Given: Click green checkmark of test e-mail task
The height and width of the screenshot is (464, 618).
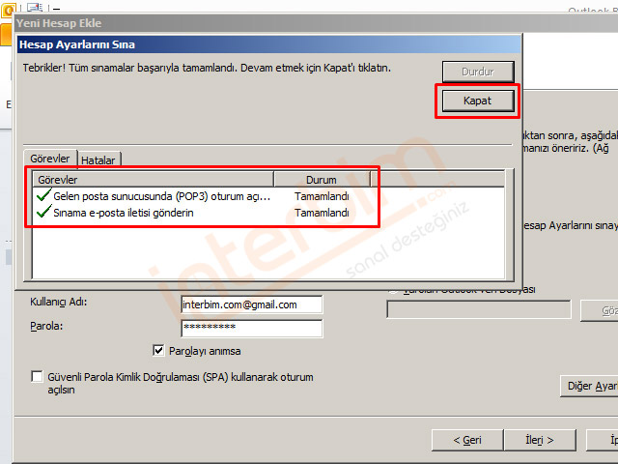Looking at the screenshot, I should click(43, 212).
